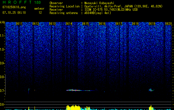
Task: Select the observer name Masayuki Kobayashi
Action: point(99,3)
